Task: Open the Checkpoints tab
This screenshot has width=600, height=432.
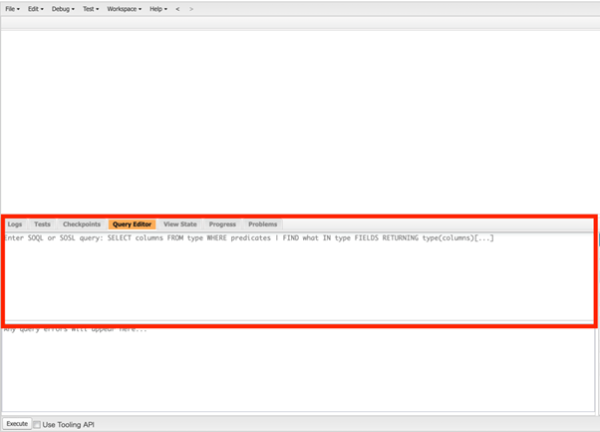Action: click(82, 224)
